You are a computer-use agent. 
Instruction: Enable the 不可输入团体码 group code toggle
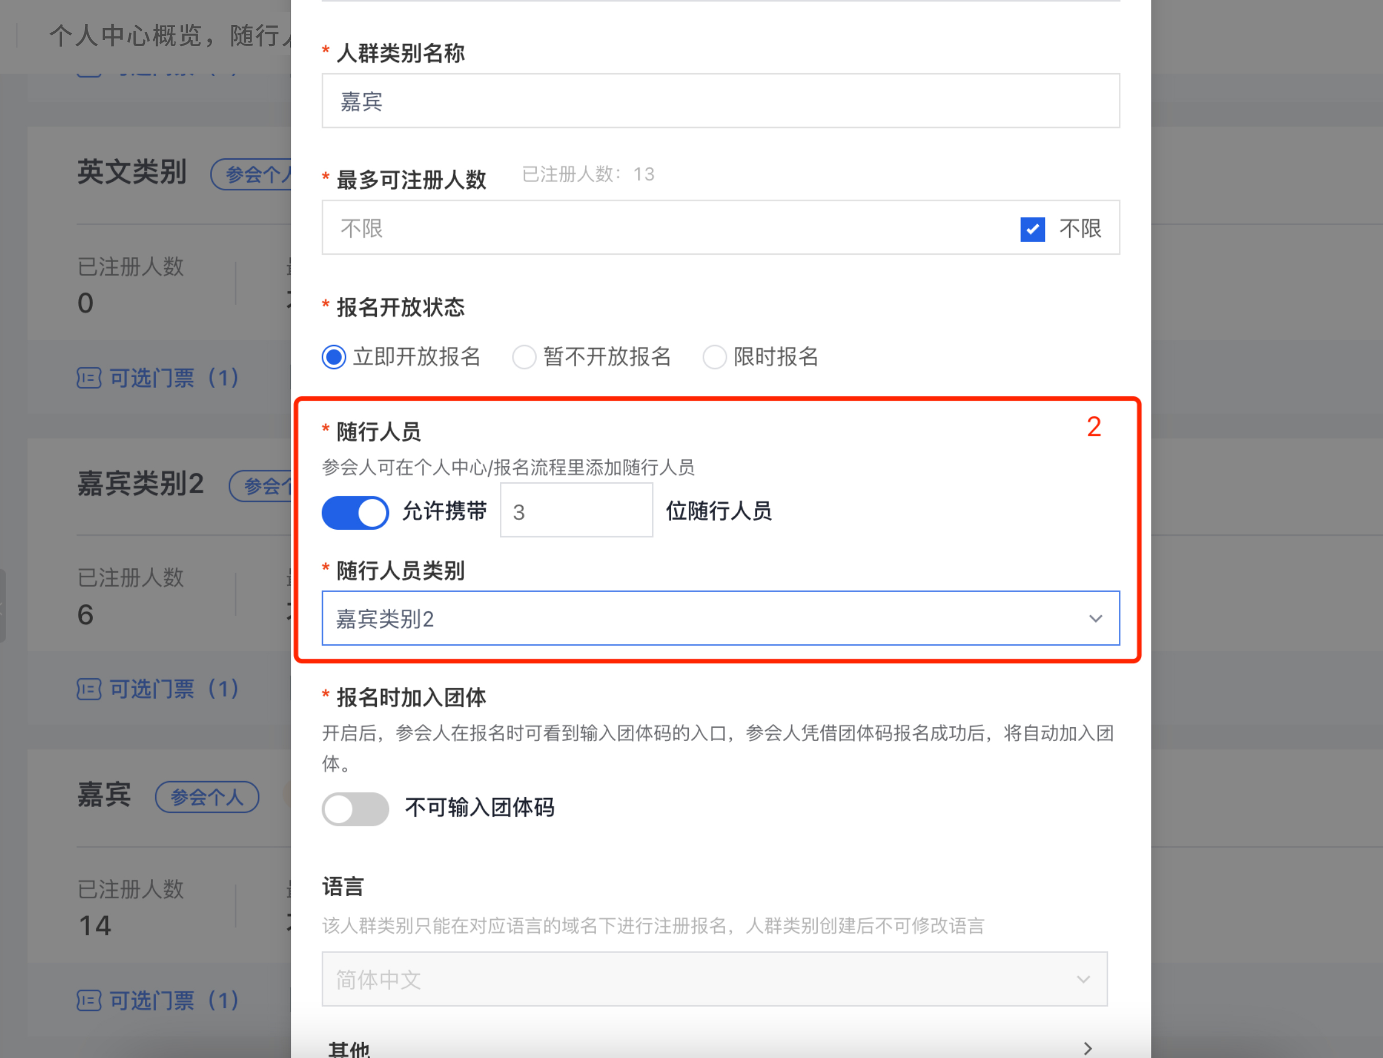click(x=355, y=809)
